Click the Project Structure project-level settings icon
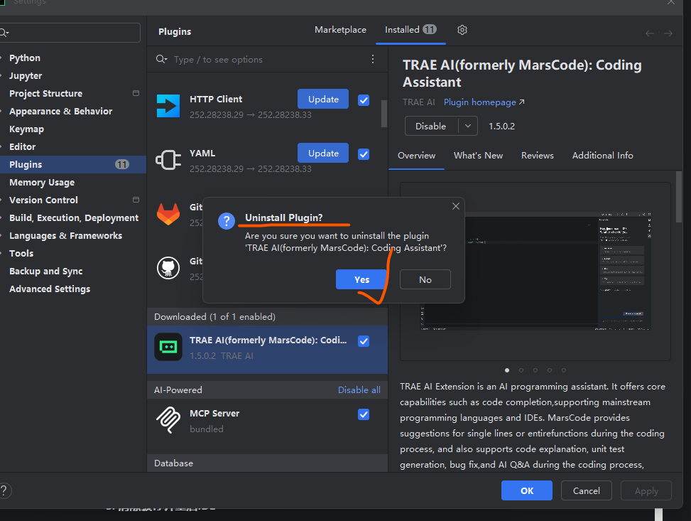This screenshot has width=691, height=521. (x=136, y=93)
